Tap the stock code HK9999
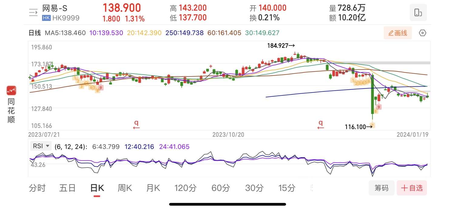 (66, 18)
